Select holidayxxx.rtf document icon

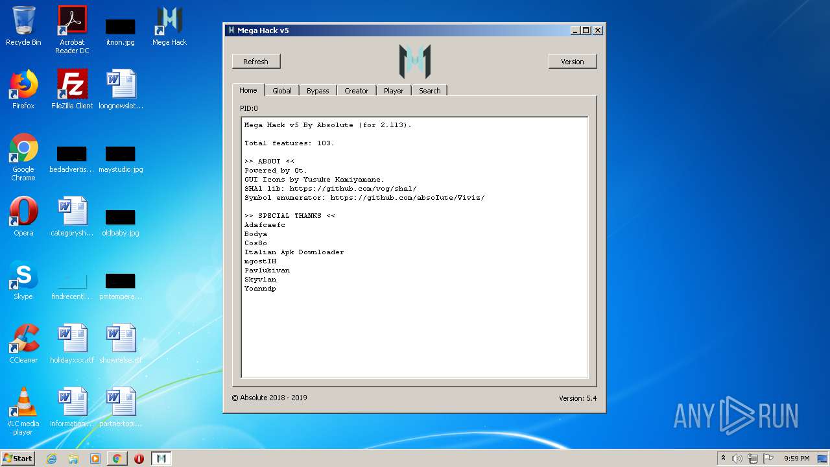pos(72,343)
